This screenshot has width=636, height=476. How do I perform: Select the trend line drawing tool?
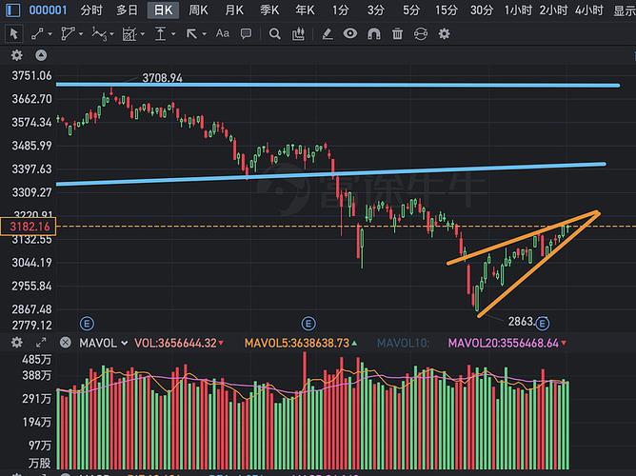[37, 34]
